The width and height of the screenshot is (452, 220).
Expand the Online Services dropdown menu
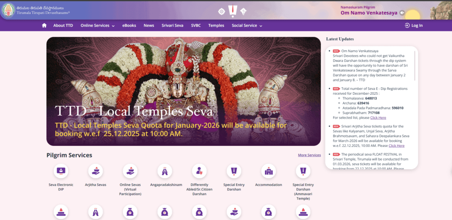(x=98, y=25)
